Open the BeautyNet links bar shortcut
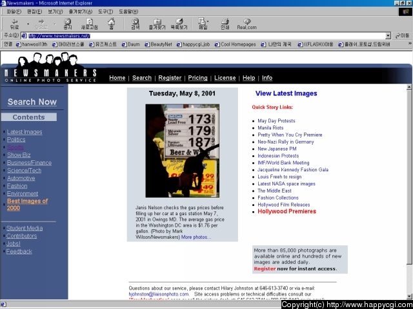Viewport: 413px width, 309px height. pos(158,44)
